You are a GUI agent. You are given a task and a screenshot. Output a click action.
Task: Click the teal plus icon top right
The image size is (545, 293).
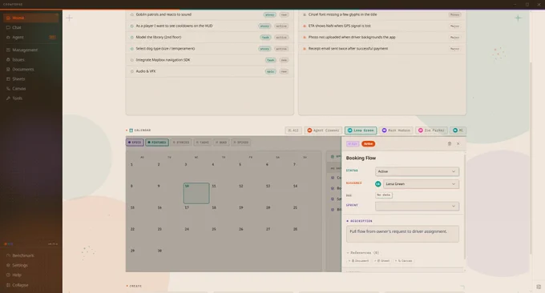click(x=518, y=18)
